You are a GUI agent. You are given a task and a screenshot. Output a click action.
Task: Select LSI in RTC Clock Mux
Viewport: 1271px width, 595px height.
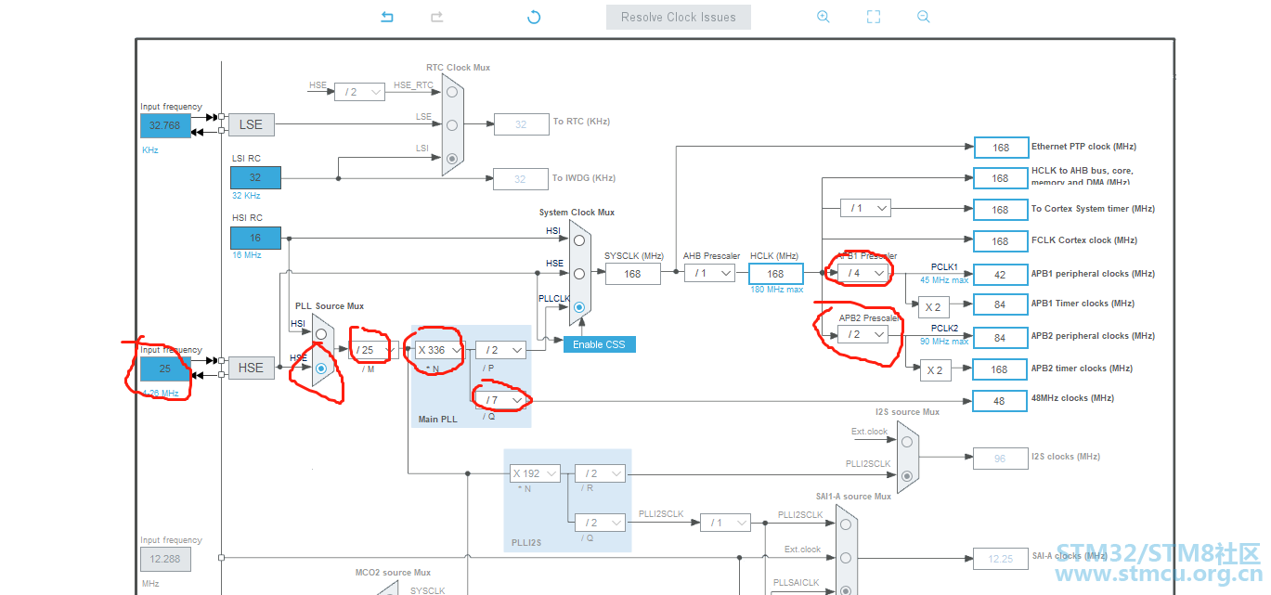click(x=452, y=159)
